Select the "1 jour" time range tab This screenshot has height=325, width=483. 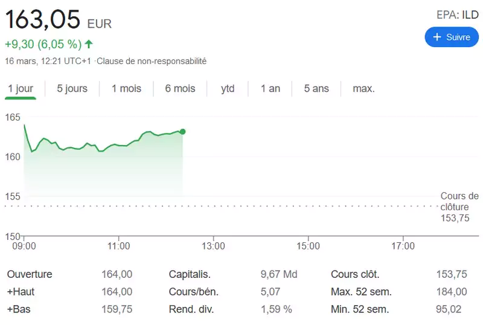(x=21, y=88)
